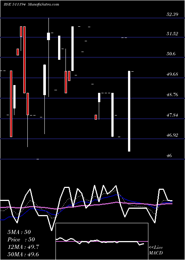The width and height of the screenshot is (185, 260).
Task: Click the 12MA : 49.7 reading
Action: pos(23,247)
